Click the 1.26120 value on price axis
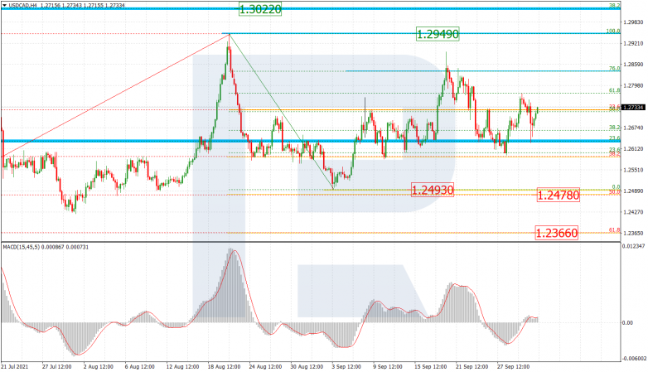The image size is (648, 372). pyautogui.click(x=635, y=149)
